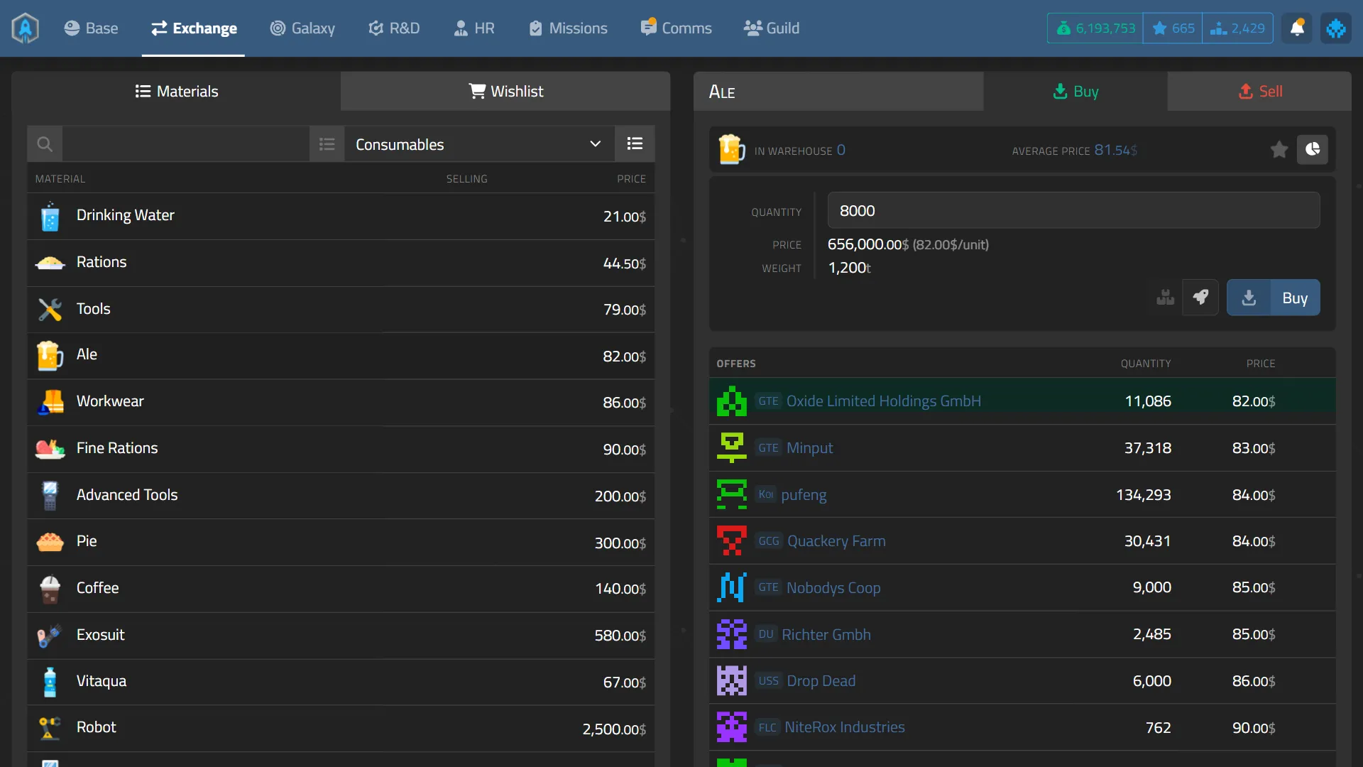This screenshot has width=1363, height=767.
Task: Click the Advanced Tools icon
Action: click(50, 496)
